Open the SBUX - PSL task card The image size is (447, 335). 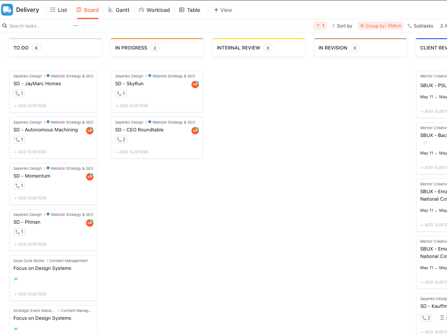tap(433, 85)
